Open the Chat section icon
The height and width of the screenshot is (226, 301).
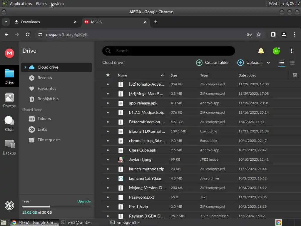coord(9,121)
